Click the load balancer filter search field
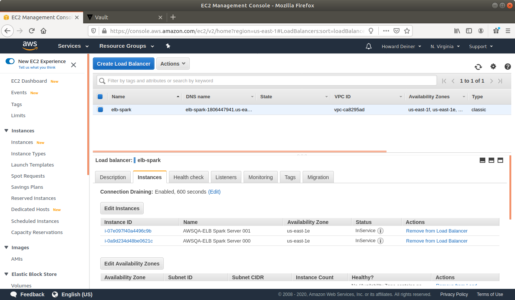Viewport: 515px width, 300px height. (x=267, y=80)
